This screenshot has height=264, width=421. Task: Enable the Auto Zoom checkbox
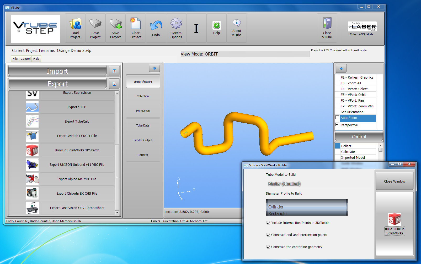point(337,117)
